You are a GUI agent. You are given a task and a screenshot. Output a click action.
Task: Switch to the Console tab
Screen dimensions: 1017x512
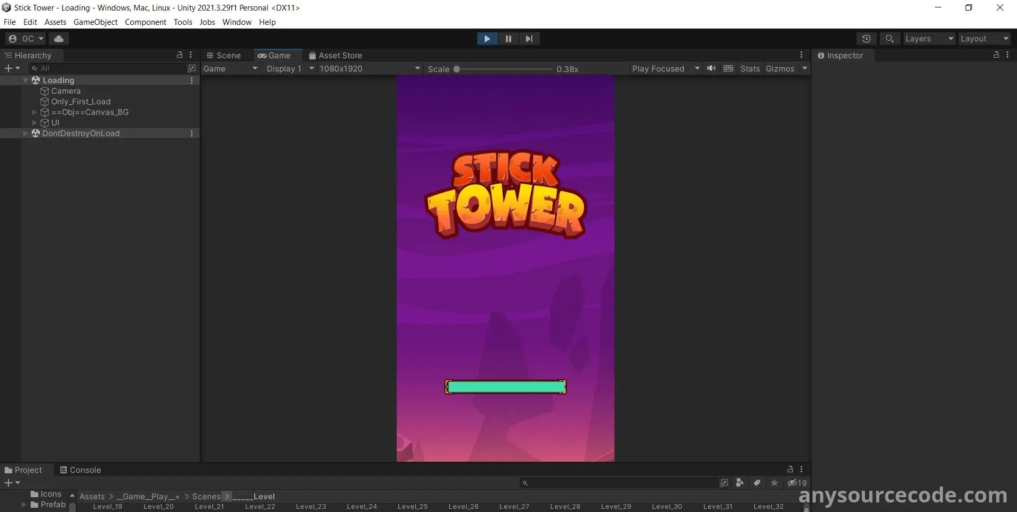[80, 470]
